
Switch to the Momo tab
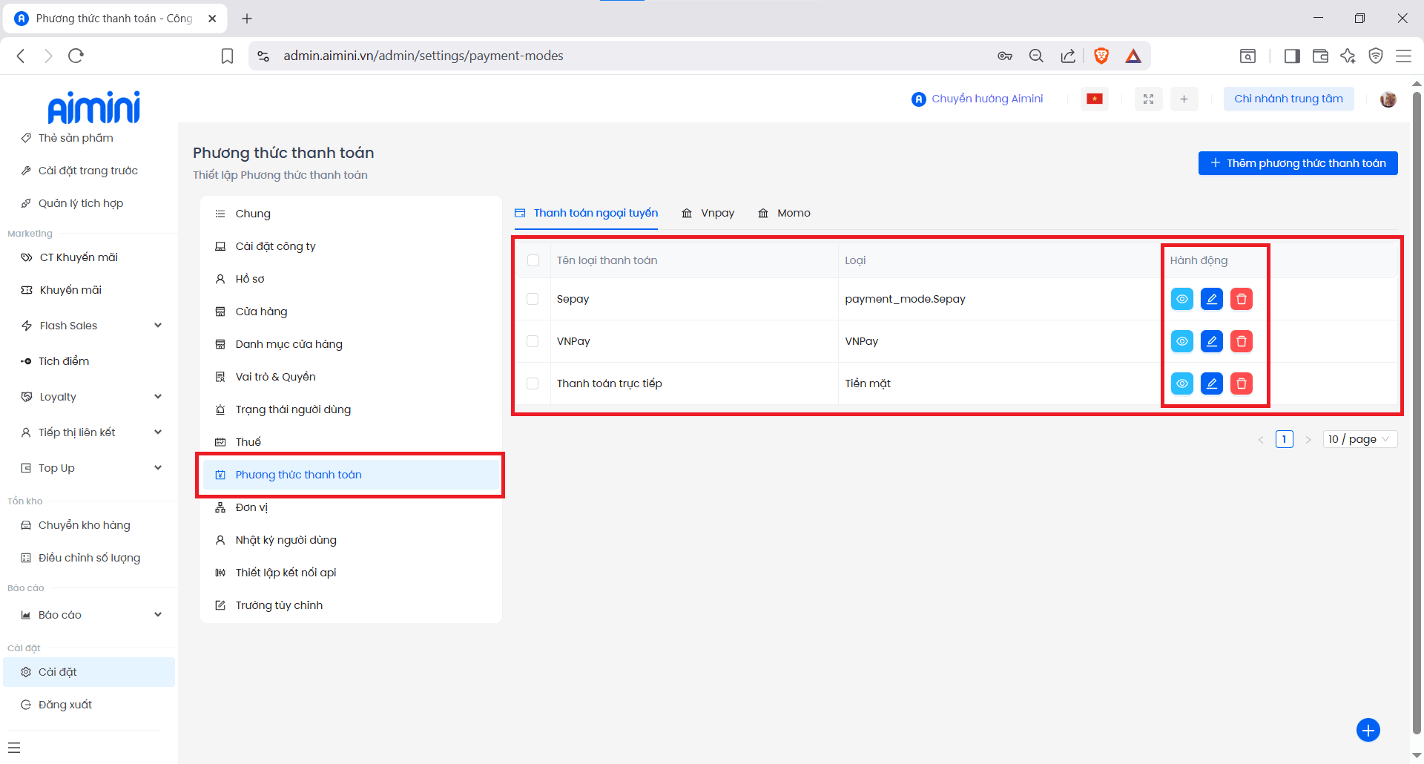click(785, 213)
